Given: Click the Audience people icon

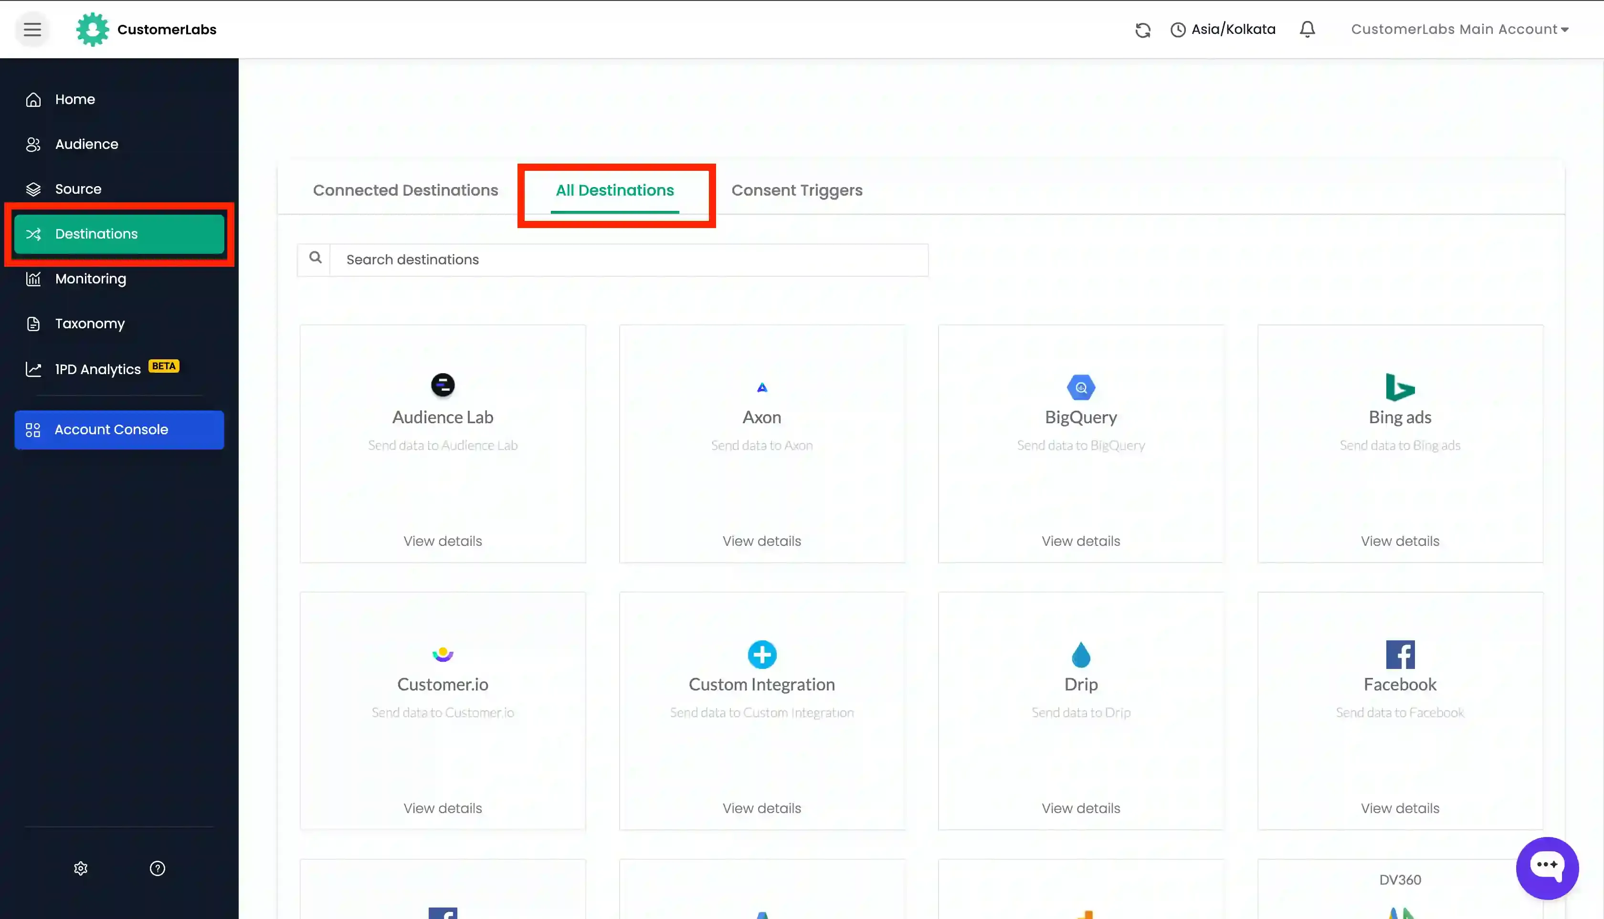Looking at the screenshot, I should 33,144.
